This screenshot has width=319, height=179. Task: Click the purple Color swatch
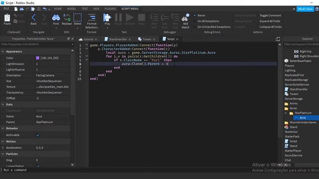(38, 58)
